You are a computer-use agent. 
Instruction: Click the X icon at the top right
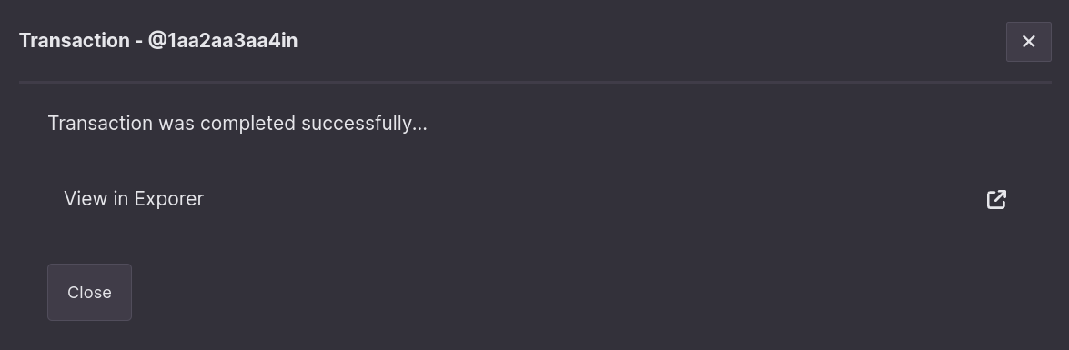point(1028,42)
